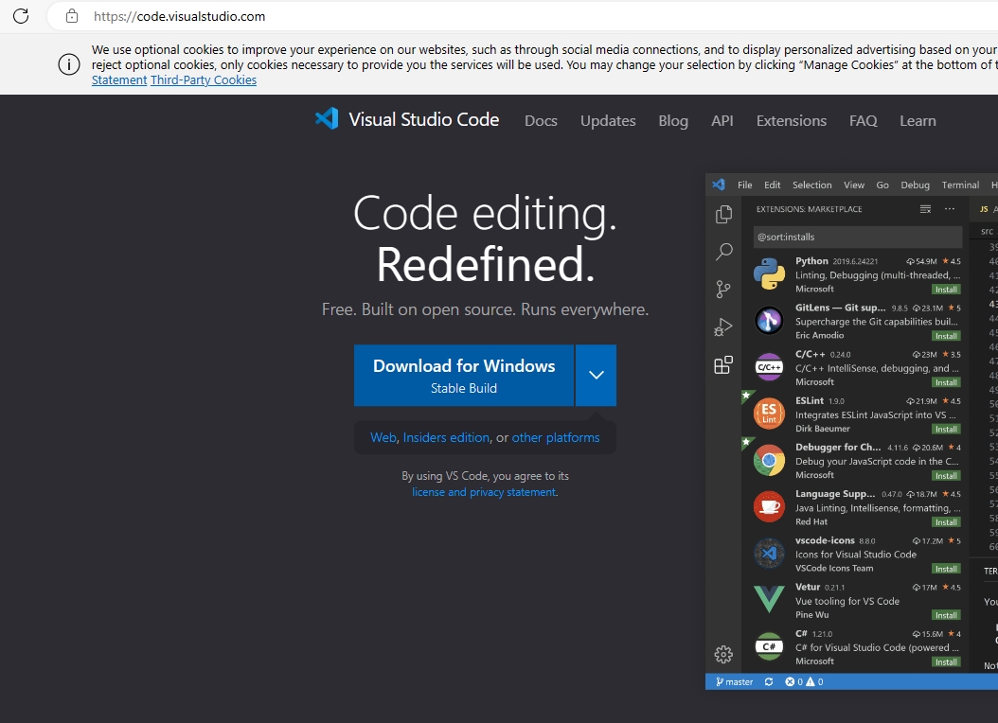Click the VS Code logo in the screenshot menu bar
This screenshot has height=723, width=998.
(x=720, y=185)
